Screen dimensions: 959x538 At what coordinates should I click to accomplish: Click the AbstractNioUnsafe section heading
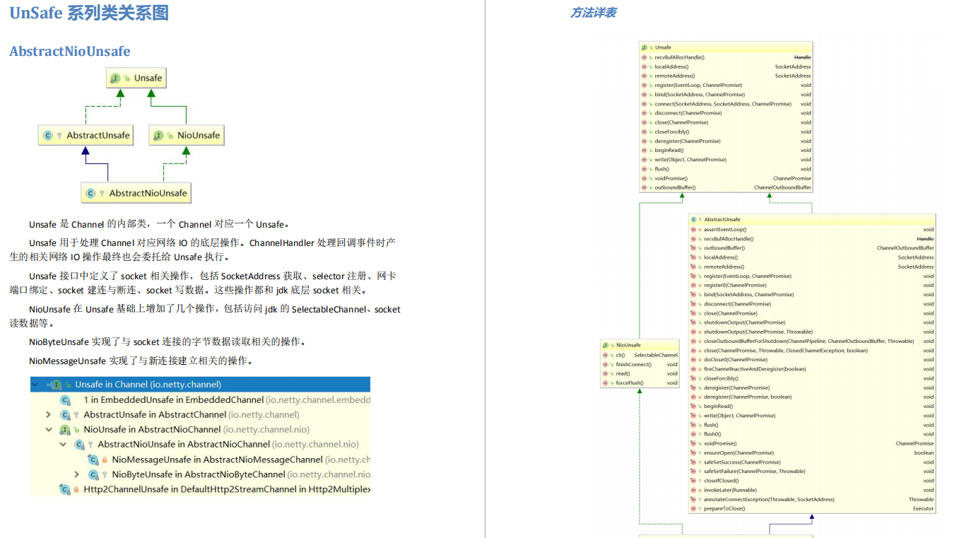(70, 52)
